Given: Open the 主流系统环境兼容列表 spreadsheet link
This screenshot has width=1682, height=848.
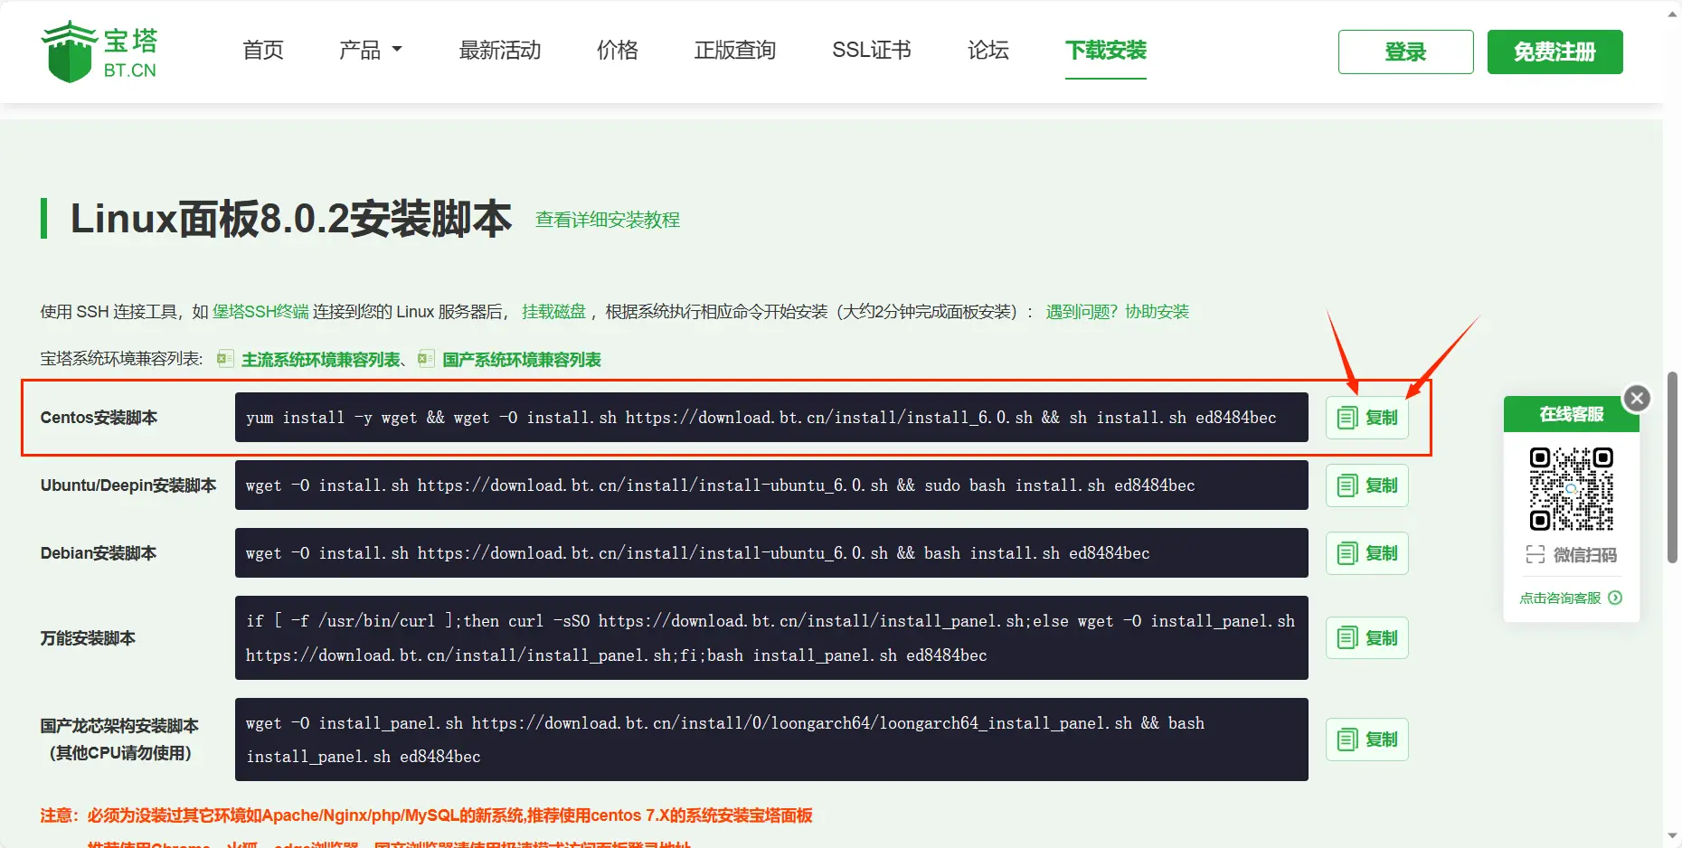Looking at the screenshot, I should (x=320, y=360).
